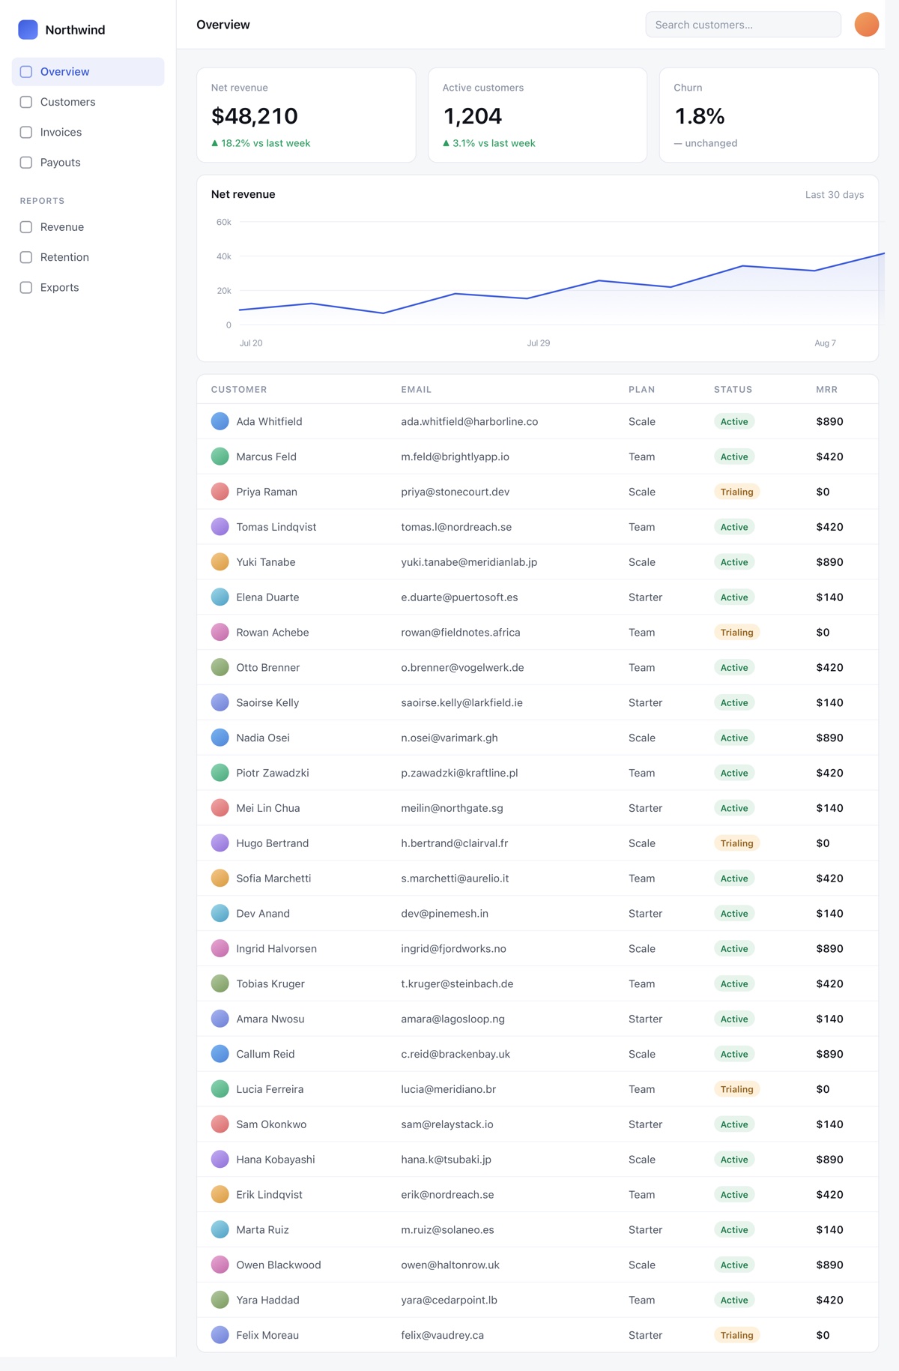
Task: Click the name Tomas Lindqvist
Action: pos(276,527)
